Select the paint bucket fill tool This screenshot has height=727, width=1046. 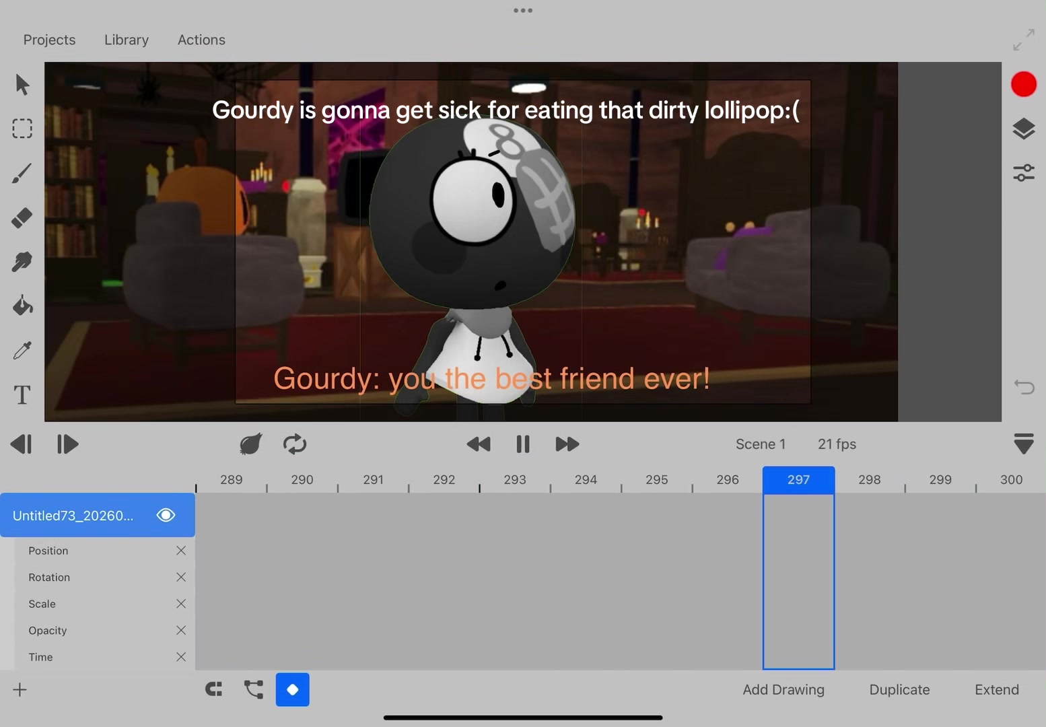(22, 306)
